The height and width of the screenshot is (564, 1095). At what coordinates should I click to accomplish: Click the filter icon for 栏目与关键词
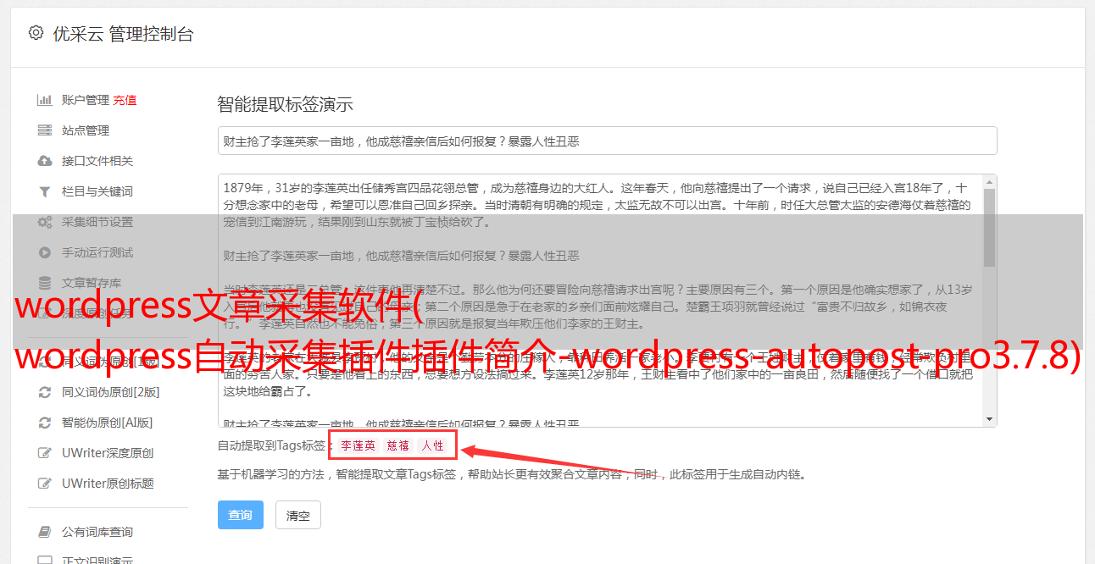tap(45, 191)
